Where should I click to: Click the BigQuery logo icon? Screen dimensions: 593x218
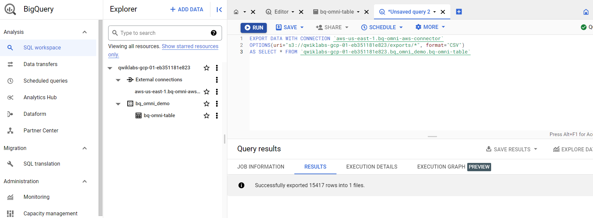pyautogui.click(x=10, y=9)
